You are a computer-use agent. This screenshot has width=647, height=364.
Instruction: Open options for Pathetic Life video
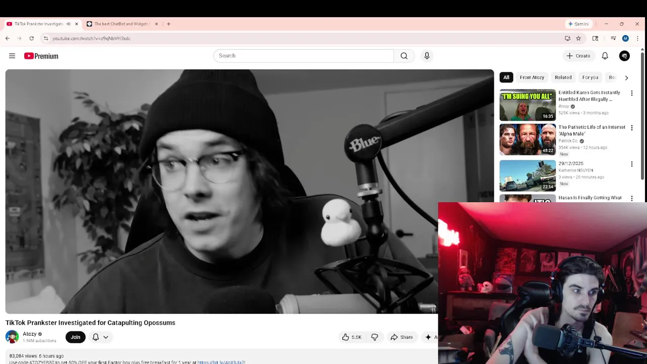point(631,128)
